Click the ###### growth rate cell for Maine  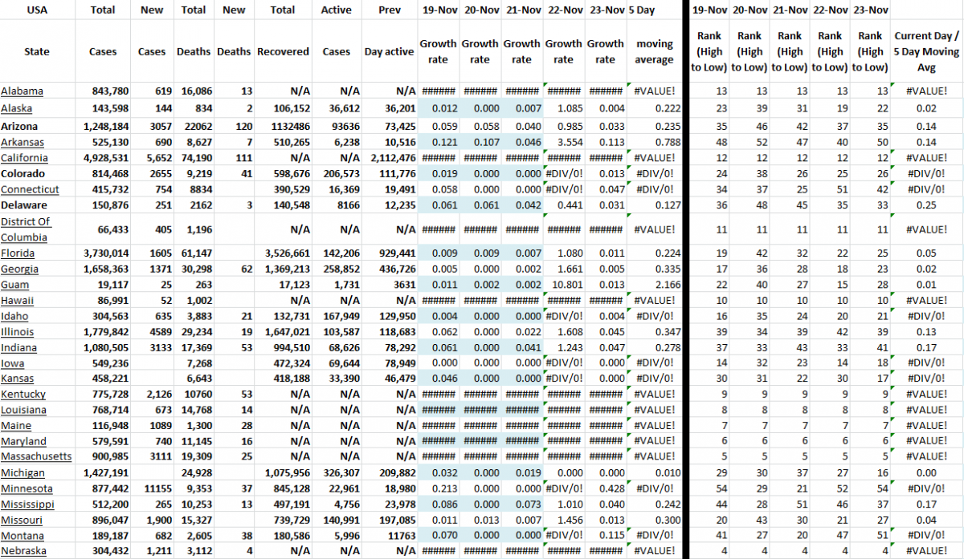click(438, 426)
